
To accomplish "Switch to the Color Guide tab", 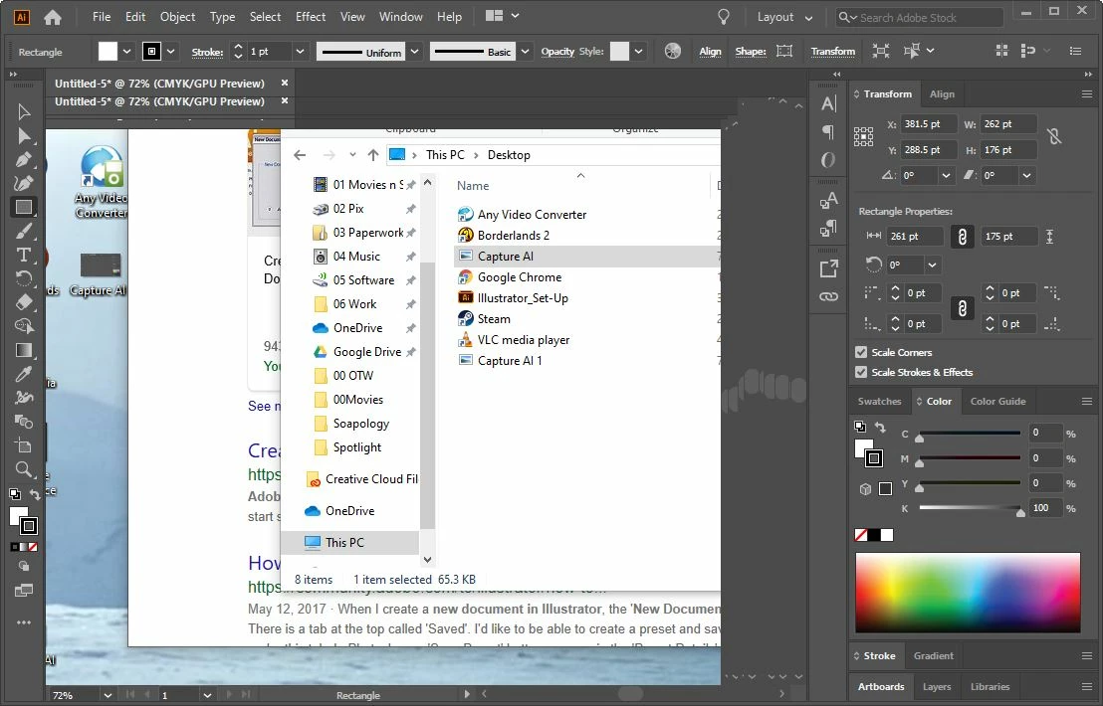I will click(997, 402).
